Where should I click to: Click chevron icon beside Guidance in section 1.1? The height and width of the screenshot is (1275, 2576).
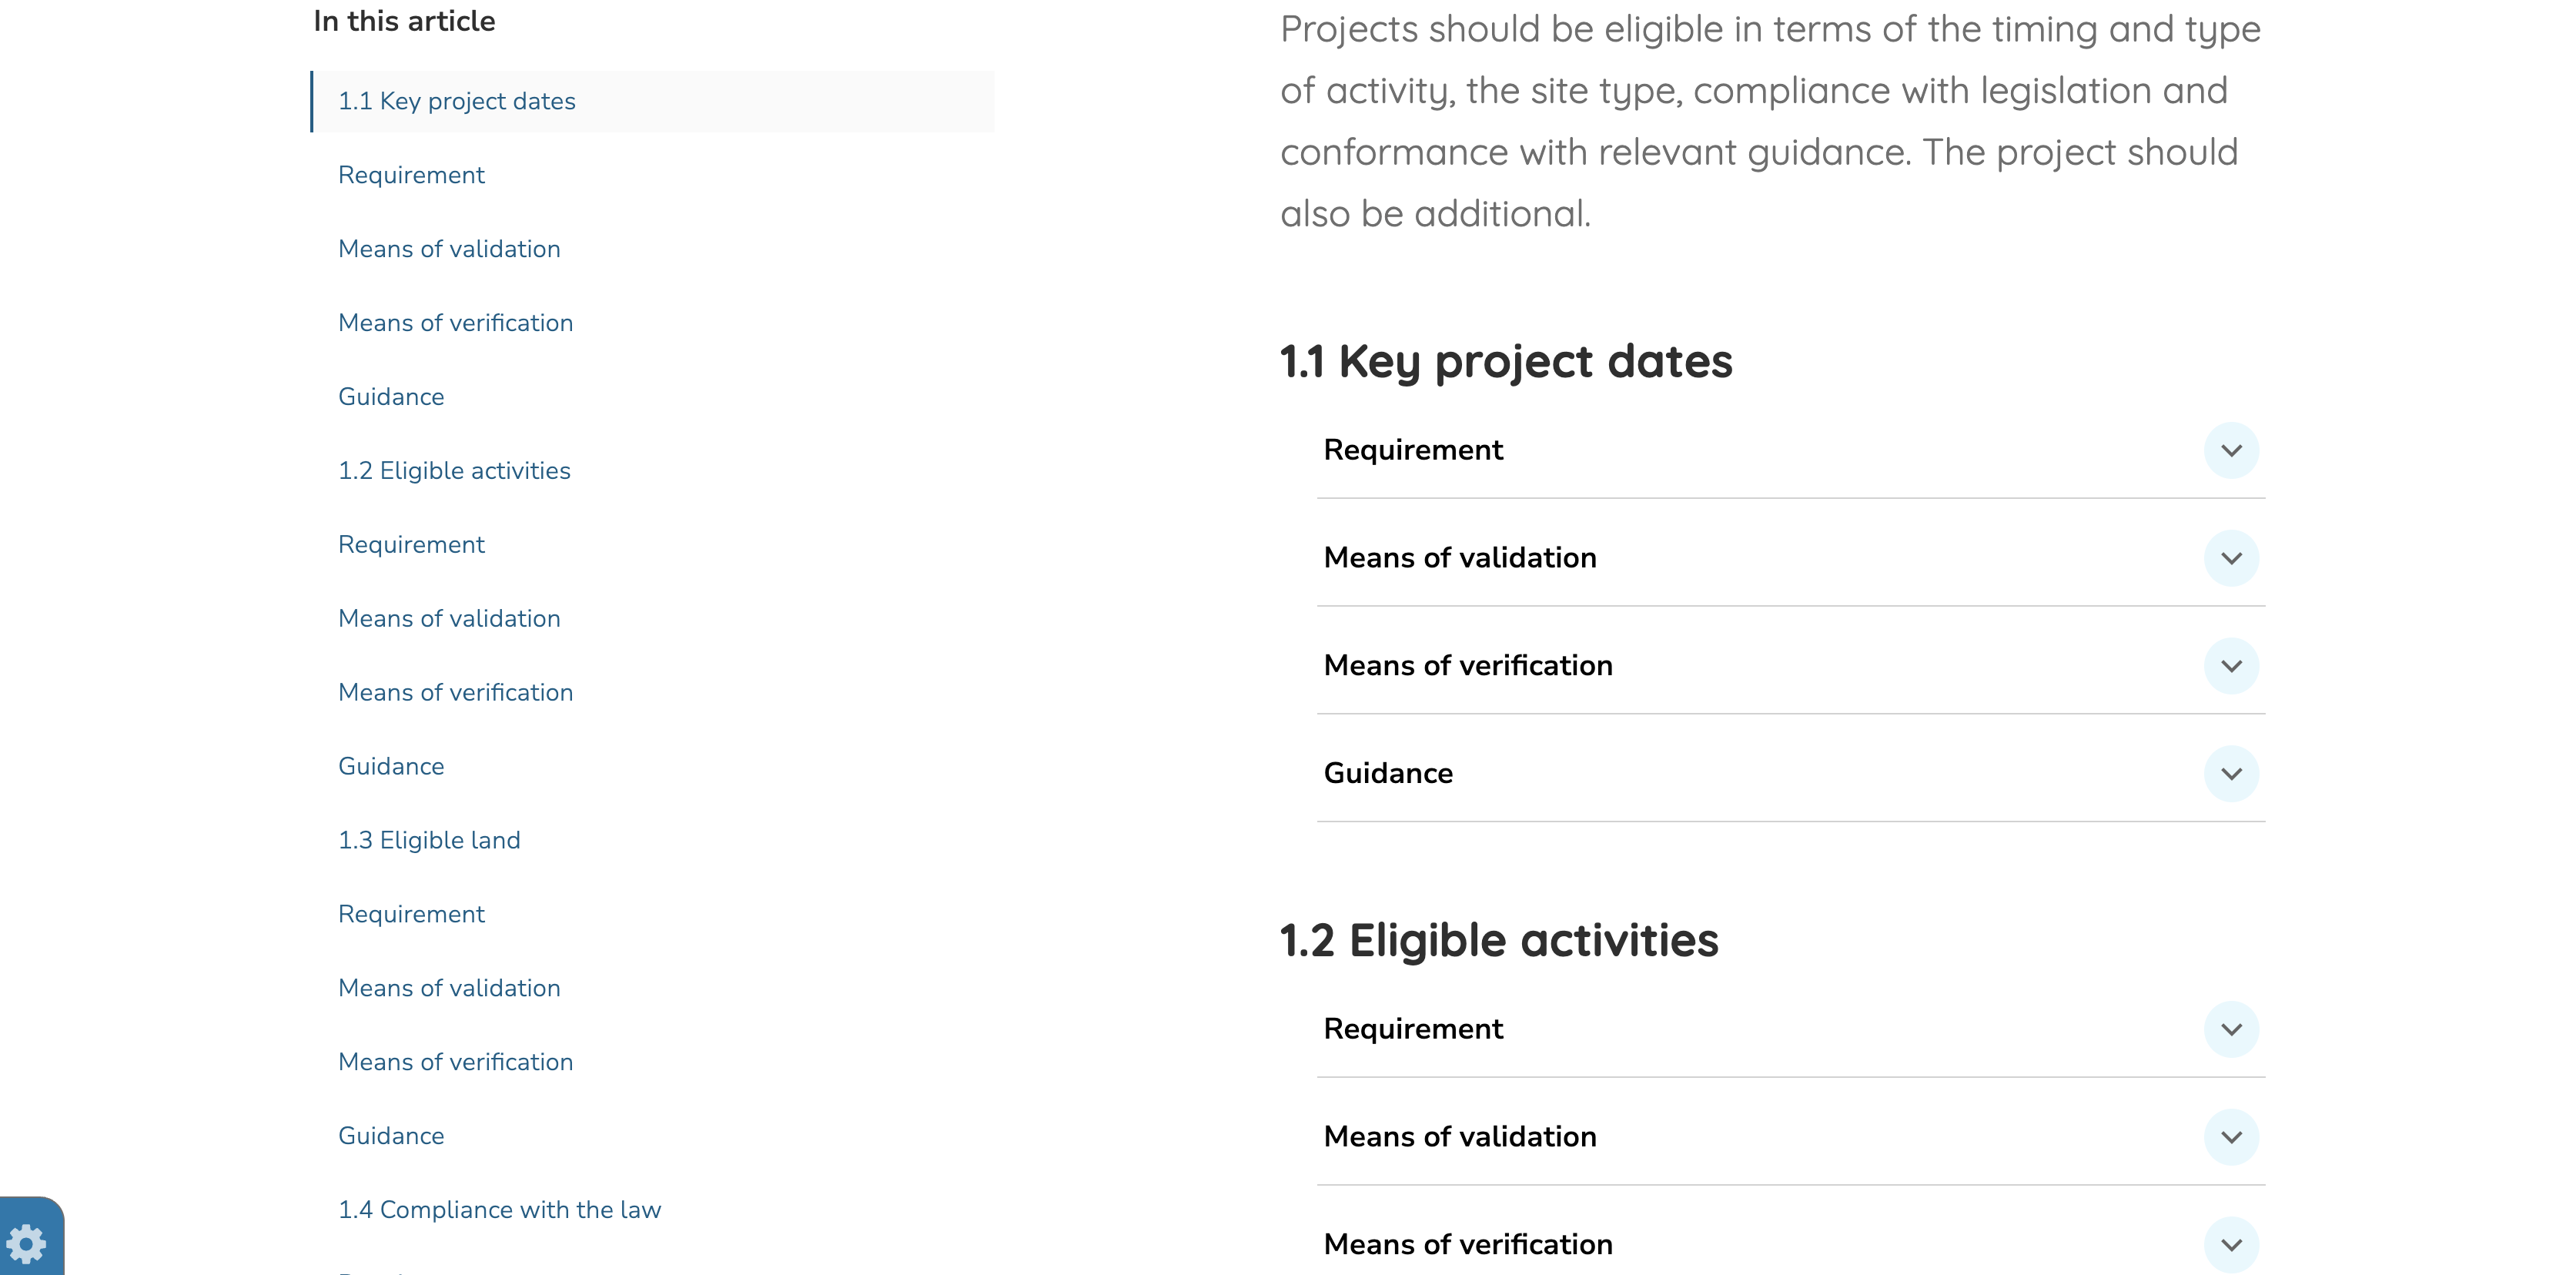tap(2230, 774)
